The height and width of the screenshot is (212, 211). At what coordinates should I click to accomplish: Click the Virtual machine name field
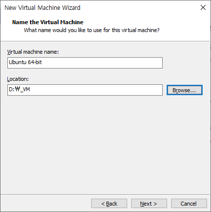(x=85, y=63)
